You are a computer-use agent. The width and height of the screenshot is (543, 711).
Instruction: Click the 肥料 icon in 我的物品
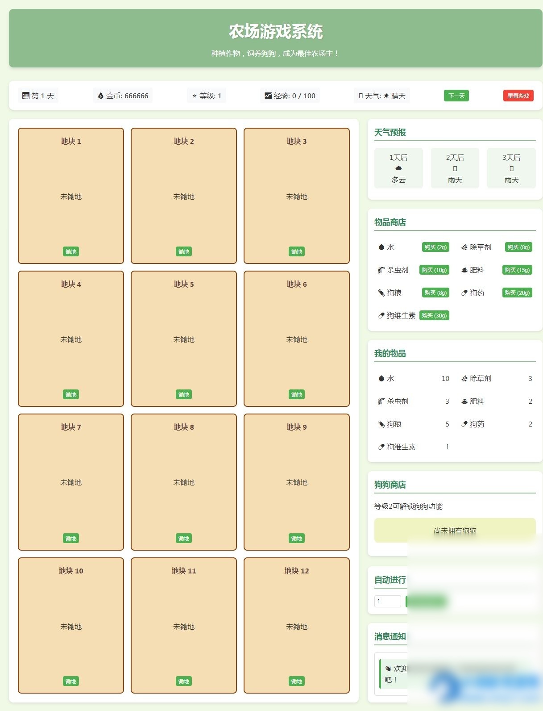[x=464, y=401]
